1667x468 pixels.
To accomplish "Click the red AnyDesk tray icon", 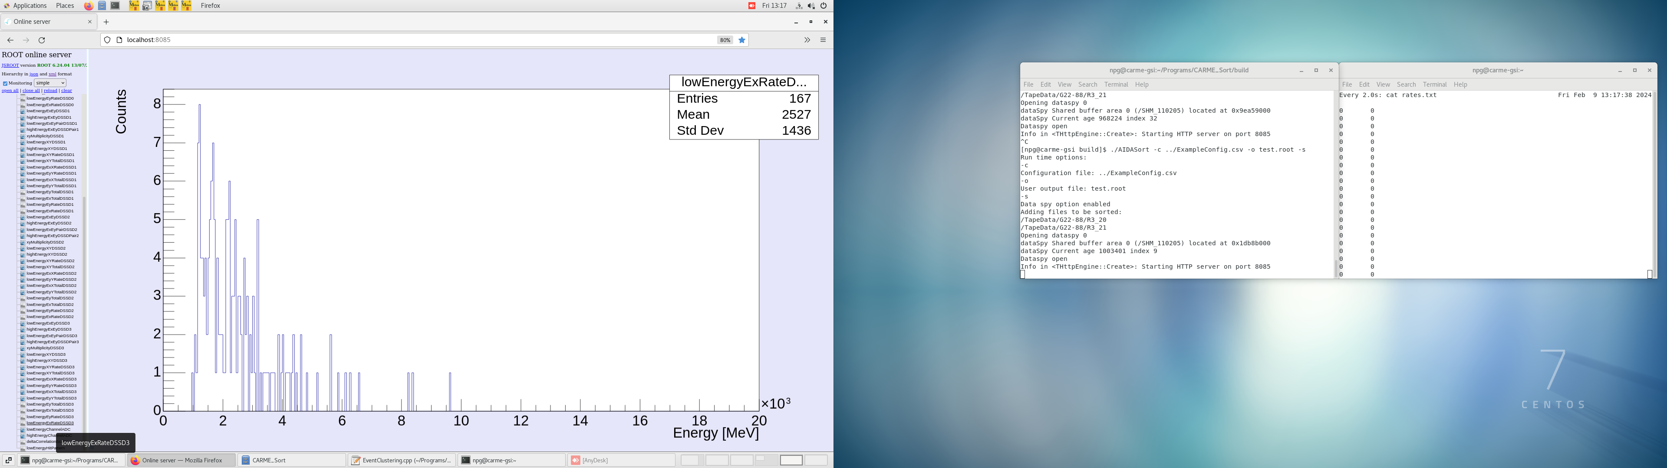I will (x=752, y=6).
